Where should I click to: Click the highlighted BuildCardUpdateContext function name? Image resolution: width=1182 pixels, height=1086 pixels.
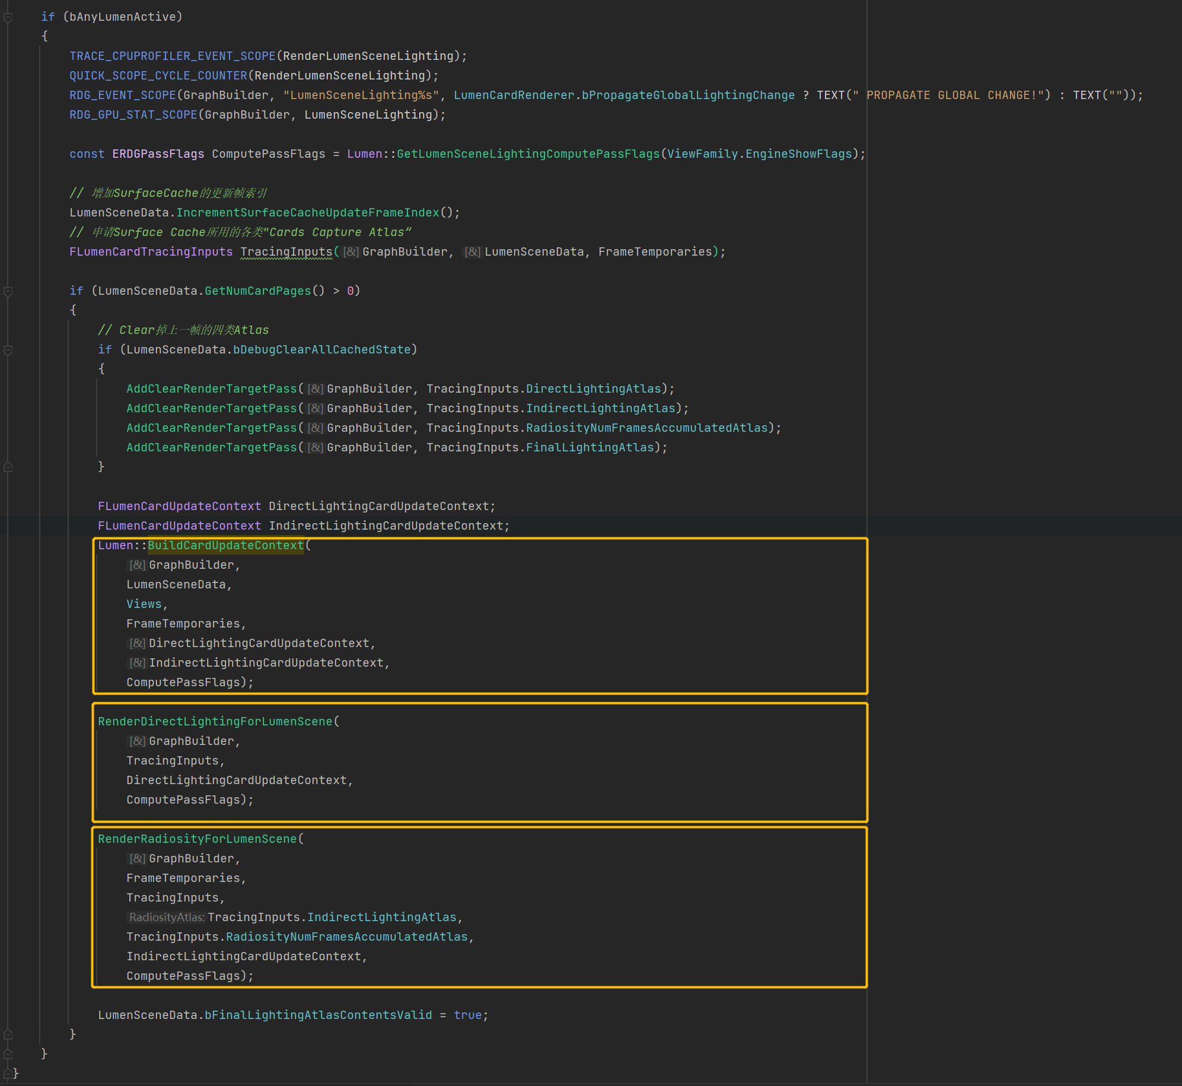tap(225, 546)
